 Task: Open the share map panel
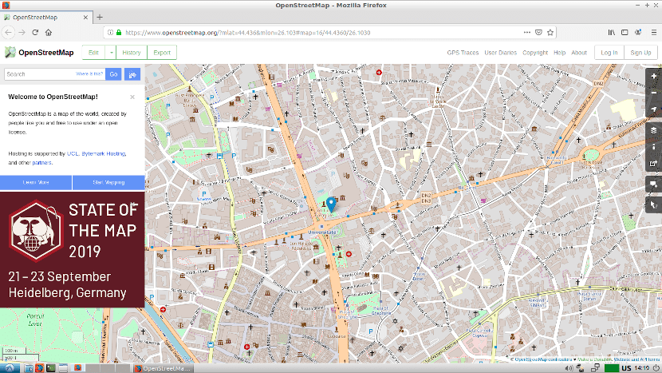653,163
